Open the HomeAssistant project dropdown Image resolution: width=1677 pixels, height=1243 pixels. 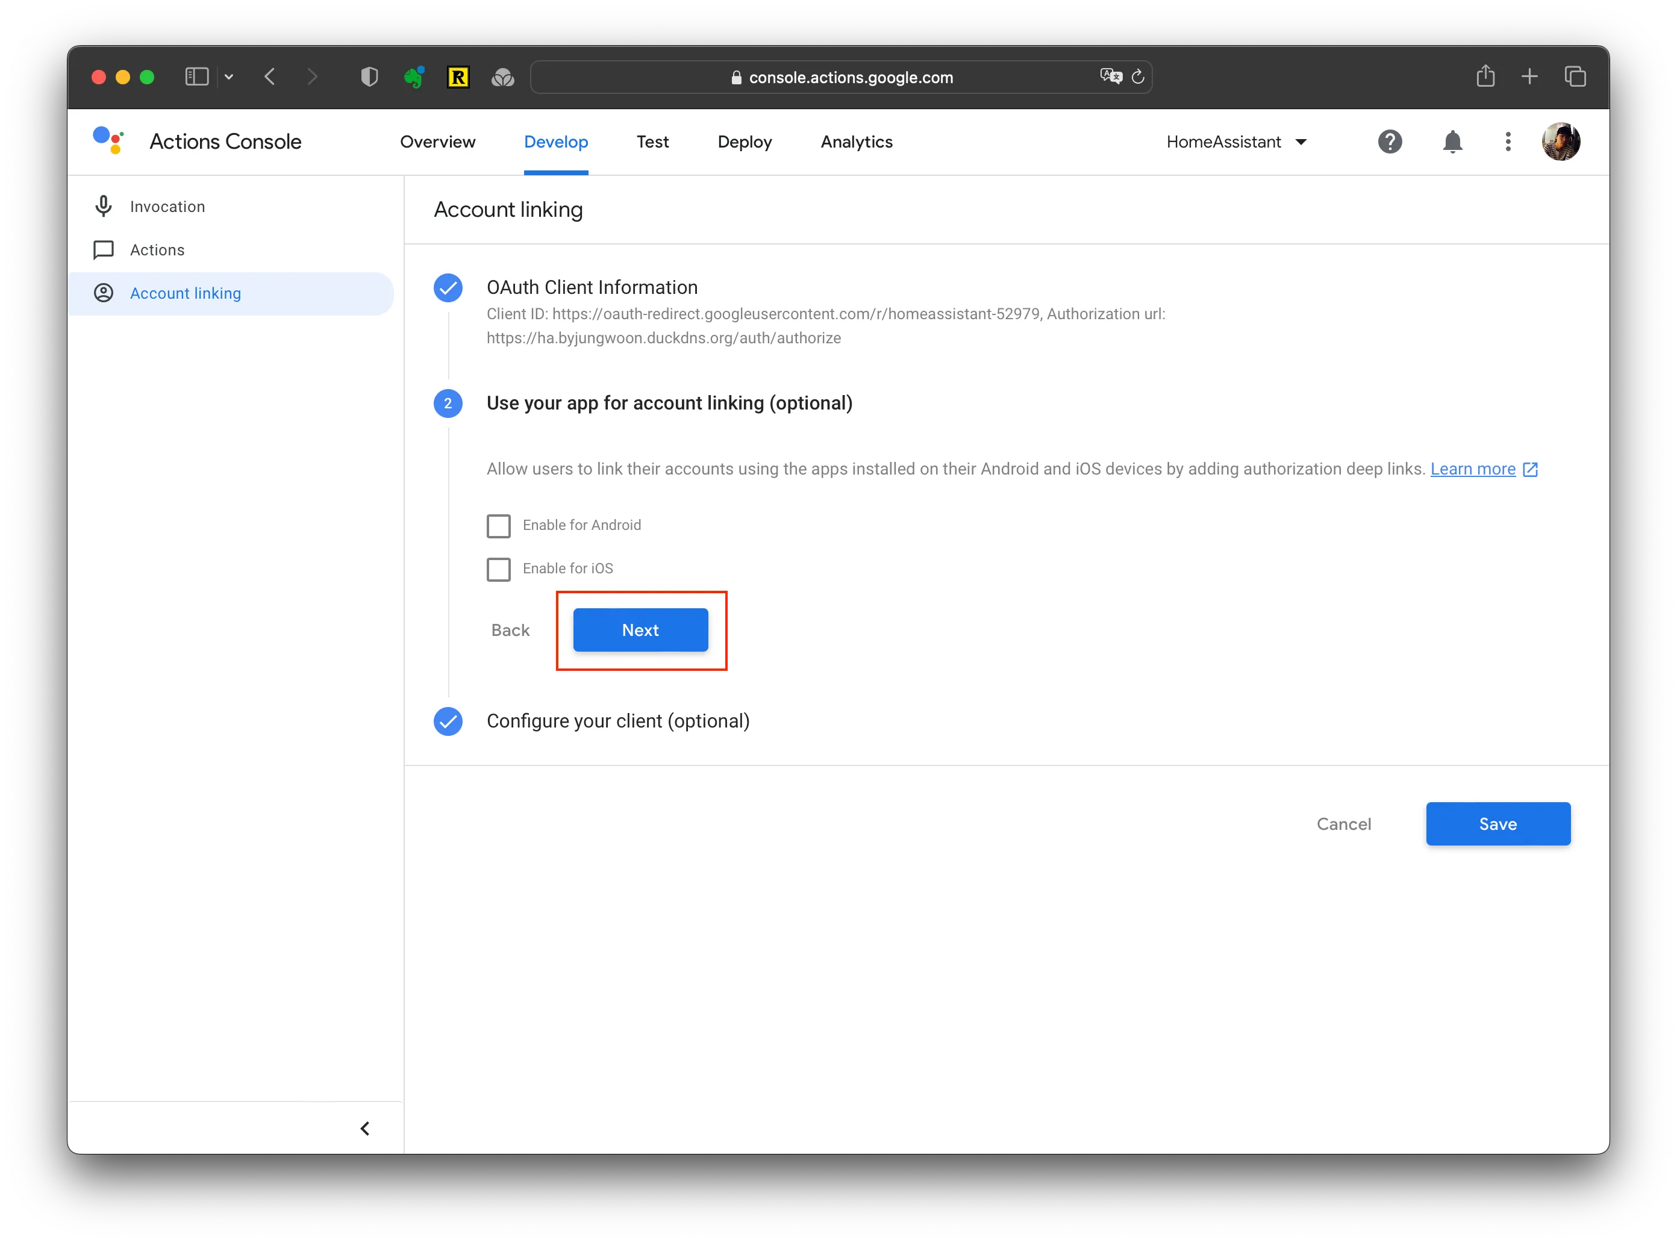[x=1236, y=142]
